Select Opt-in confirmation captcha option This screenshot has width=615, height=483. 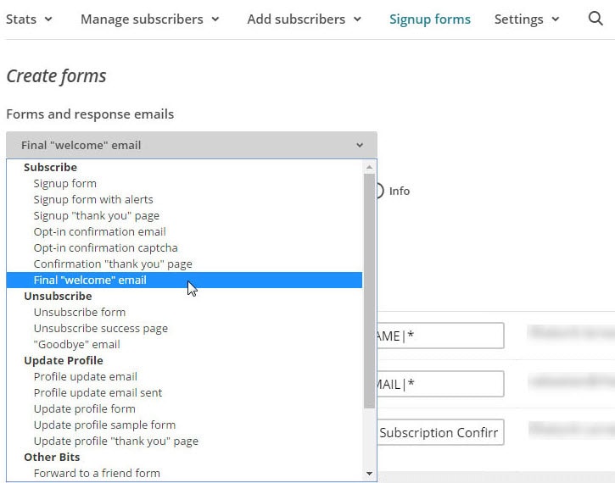coord(105,247)
